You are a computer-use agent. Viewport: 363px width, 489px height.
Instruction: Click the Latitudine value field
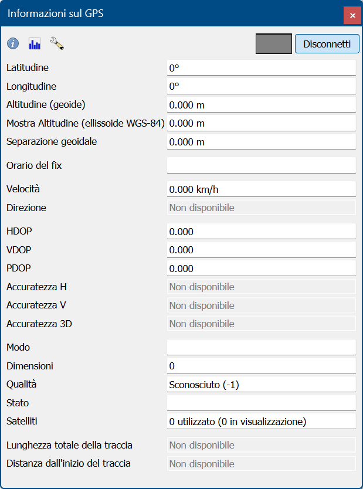[x=262, y=67]
